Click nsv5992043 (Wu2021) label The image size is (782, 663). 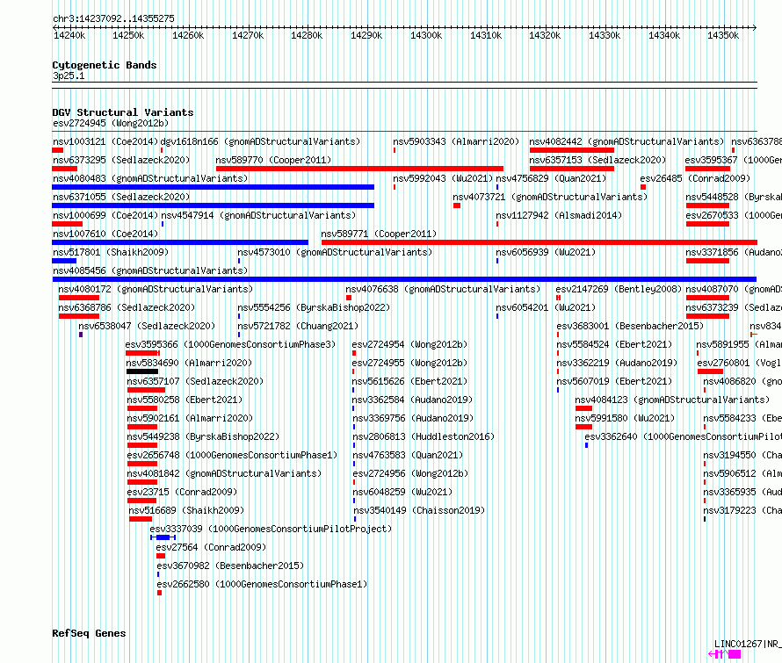(x=443, y=178)
